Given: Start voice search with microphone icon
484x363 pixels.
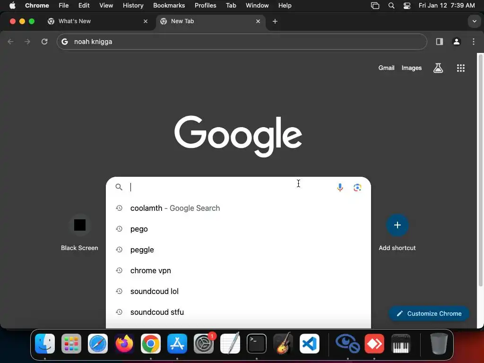Looking at the screenshot, I should 340,187.
